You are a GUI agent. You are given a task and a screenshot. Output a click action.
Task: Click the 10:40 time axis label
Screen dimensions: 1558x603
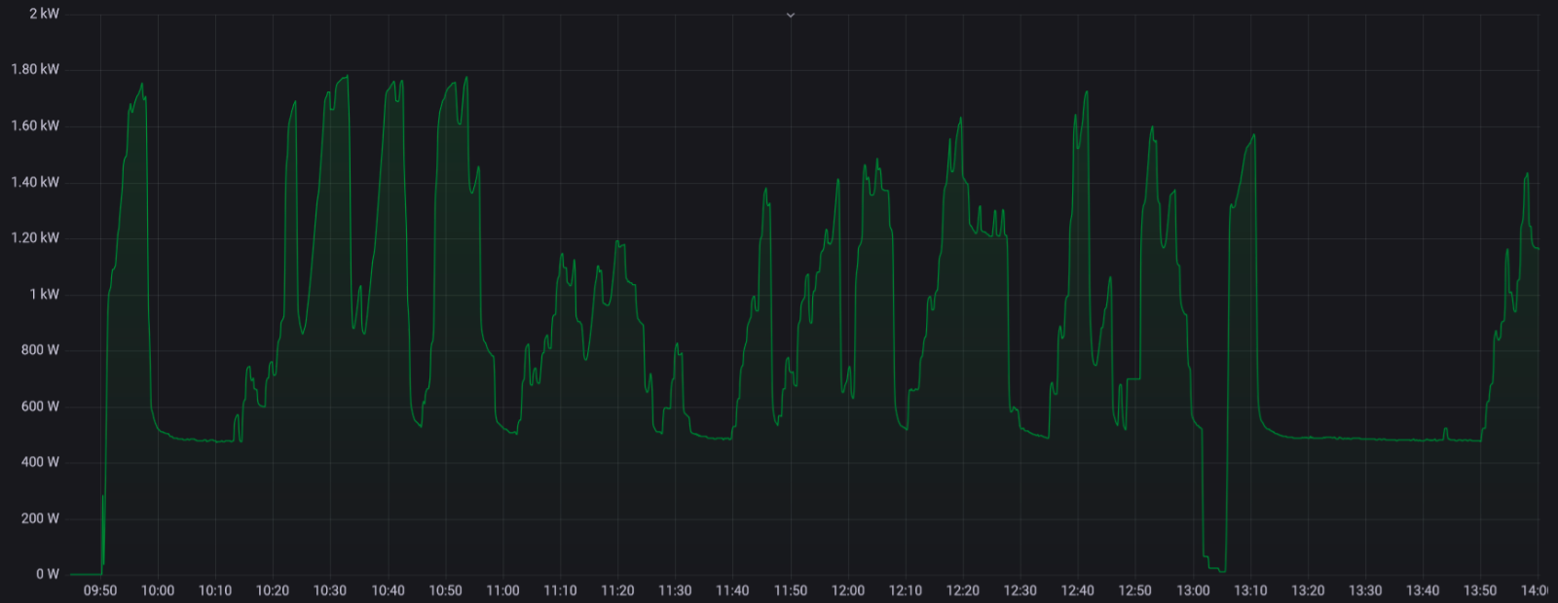(388, 590)
